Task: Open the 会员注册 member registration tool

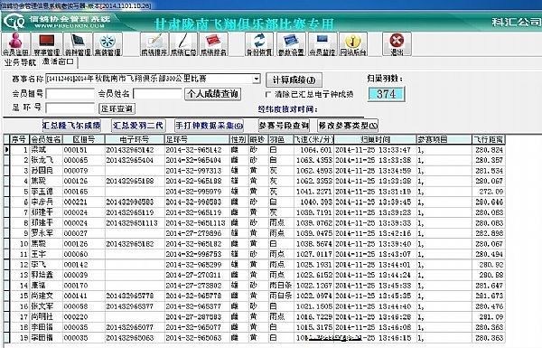Action: click(x=15, y=44)
